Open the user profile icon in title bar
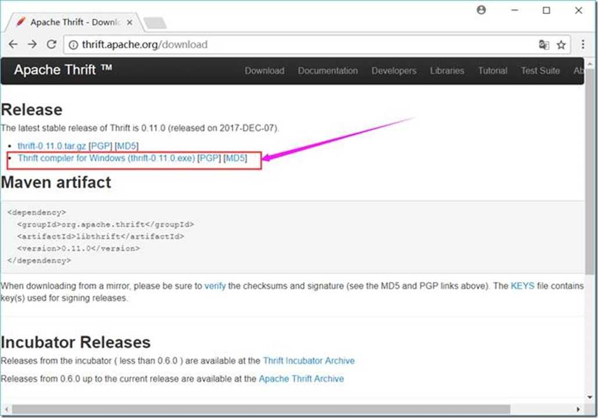The image size is (598, 418). tap(481, 10)
